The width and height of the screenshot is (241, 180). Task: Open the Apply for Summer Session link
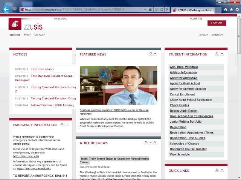[188, 89]
